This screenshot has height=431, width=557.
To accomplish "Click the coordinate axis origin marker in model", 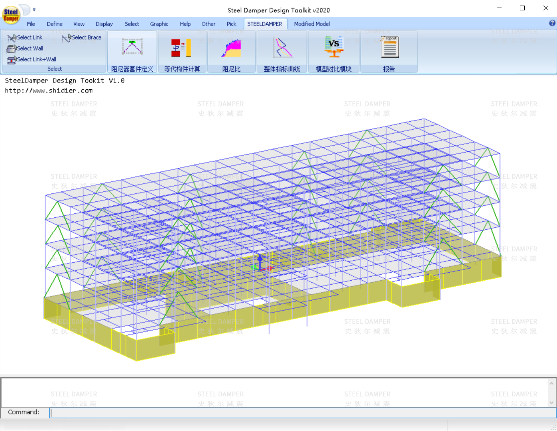I will pos(260,268).
